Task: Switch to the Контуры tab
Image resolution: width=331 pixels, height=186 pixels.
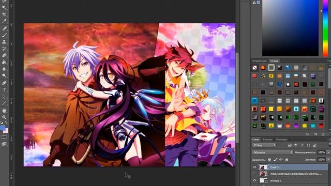Action: (281, 139)
